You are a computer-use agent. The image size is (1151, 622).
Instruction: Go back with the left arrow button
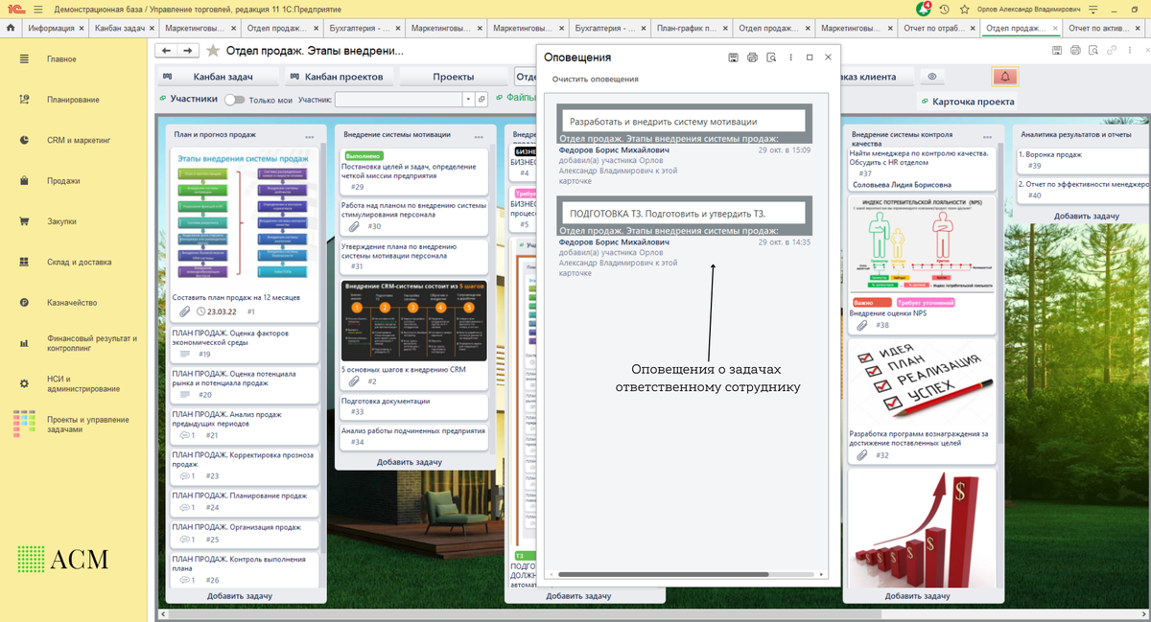point(167,51)
